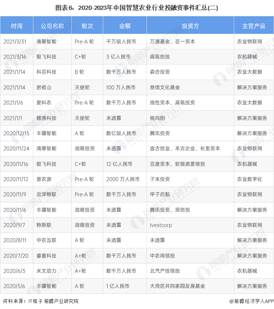
Task: Click the investor cell 大湾区共同家园发展基金
Action: click(x=177, y=286)
